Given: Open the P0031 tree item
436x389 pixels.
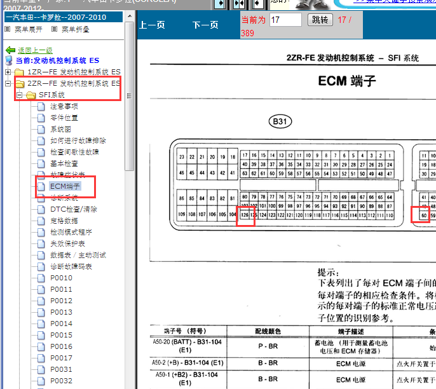Looking at the screenshot, I should click(61, 369).
